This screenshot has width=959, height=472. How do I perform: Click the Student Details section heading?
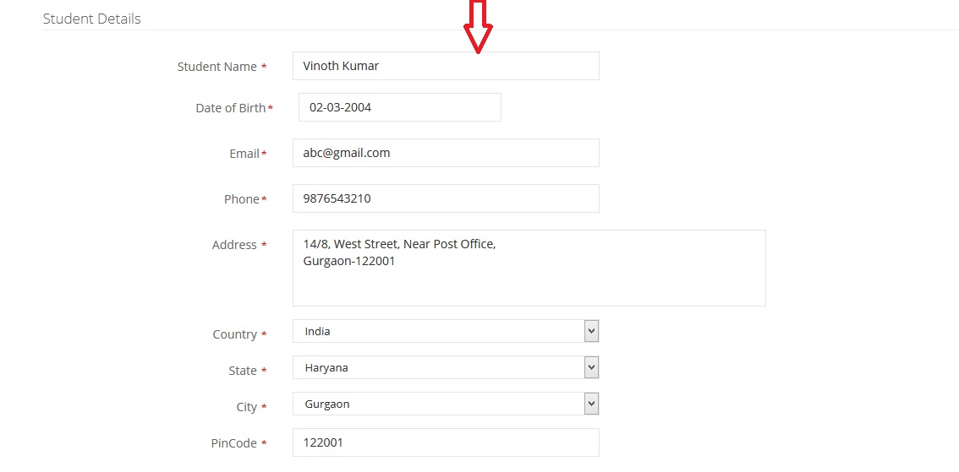coord(91,19)
